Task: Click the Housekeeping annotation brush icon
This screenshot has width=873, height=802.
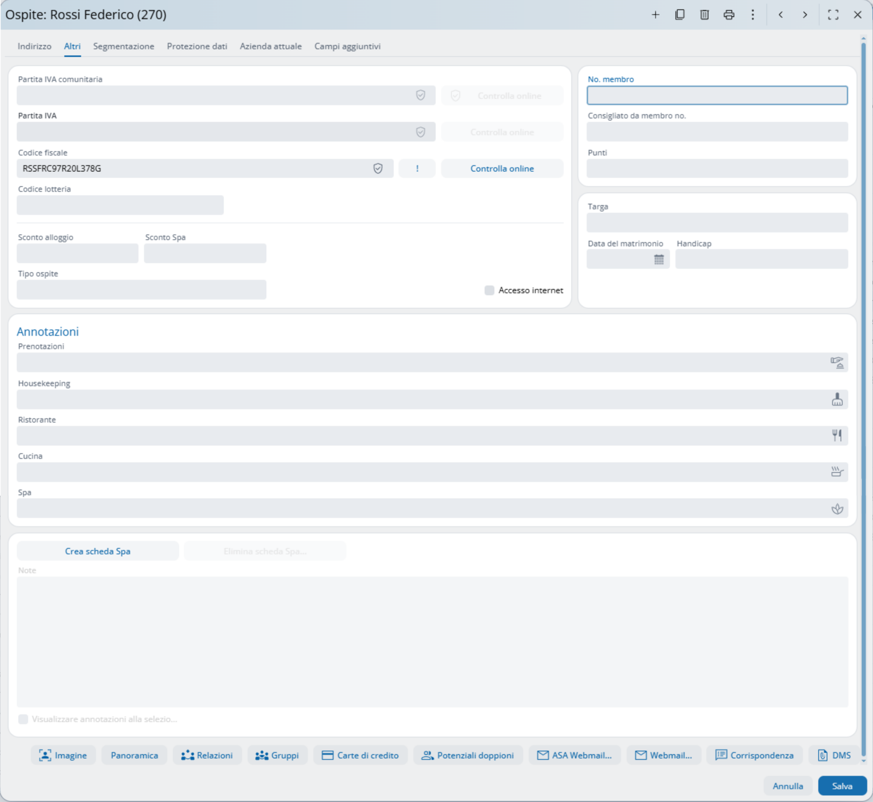Action: pyautogui.click(x=837, y=399)
